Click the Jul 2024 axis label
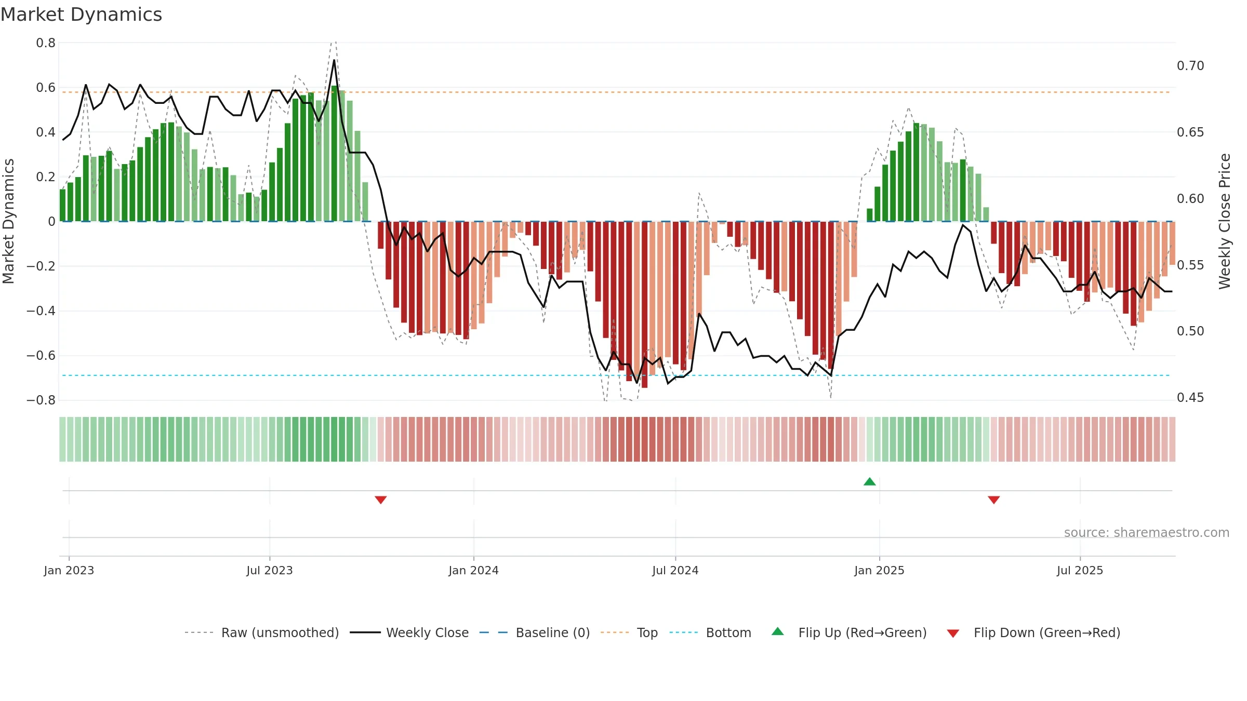The width and height of the screenshot is (1247, 701). coord(675,570)
